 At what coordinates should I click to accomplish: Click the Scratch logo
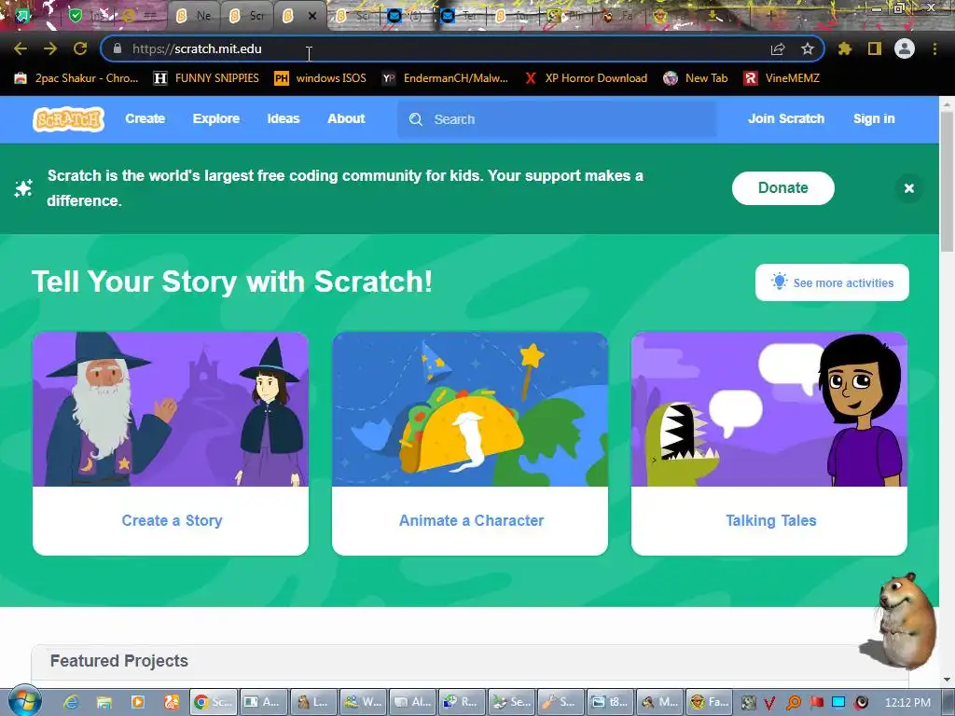point(68,118)
